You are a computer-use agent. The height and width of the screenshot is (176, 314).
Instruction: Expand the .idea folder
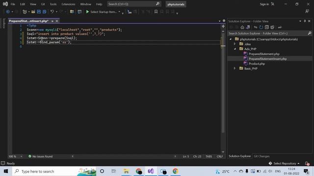click(235, 44)
